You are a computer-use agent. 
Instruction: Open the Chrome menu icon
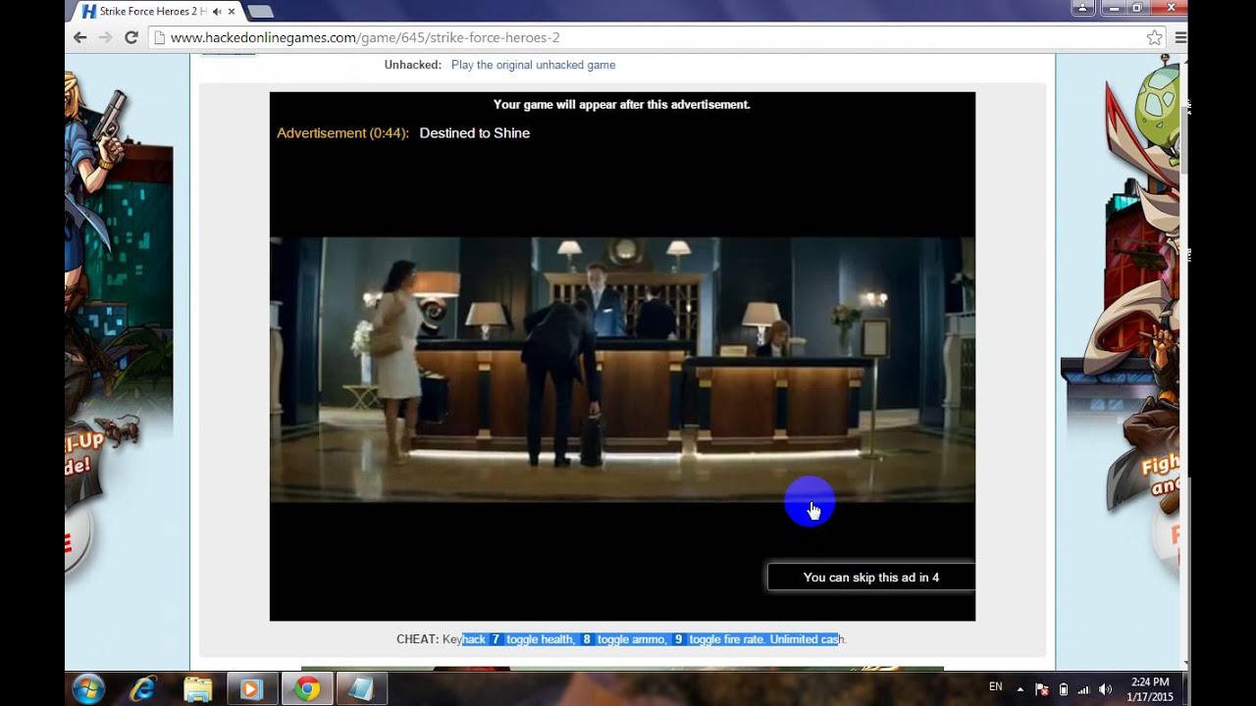coord(1180,37)
